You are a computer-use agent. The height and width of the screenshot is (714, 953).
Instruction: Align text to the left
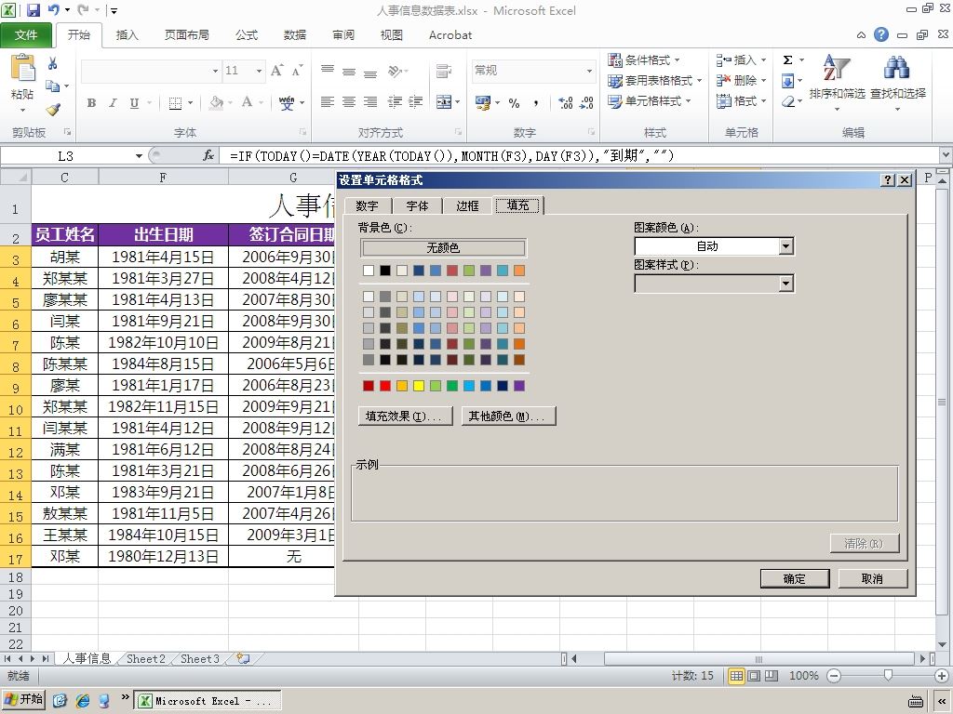(327, 102)
